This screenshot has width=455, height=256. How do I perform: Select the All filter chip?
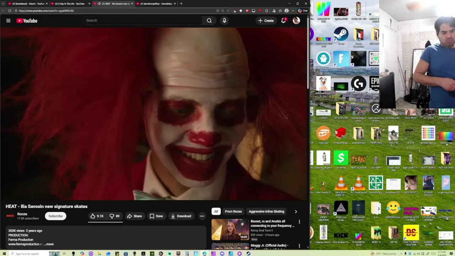[216, 212]
